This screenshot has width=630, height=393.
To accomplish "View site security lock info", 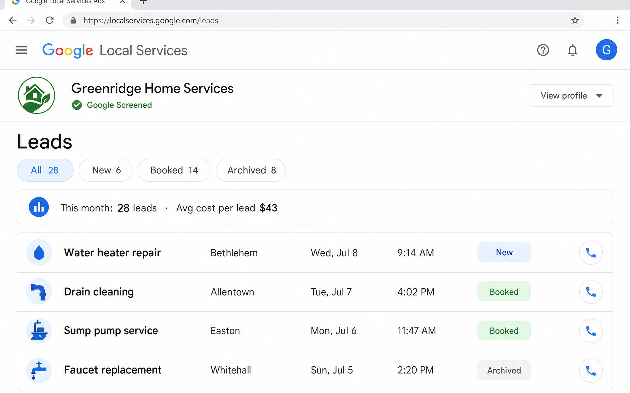I will [73, 20].
